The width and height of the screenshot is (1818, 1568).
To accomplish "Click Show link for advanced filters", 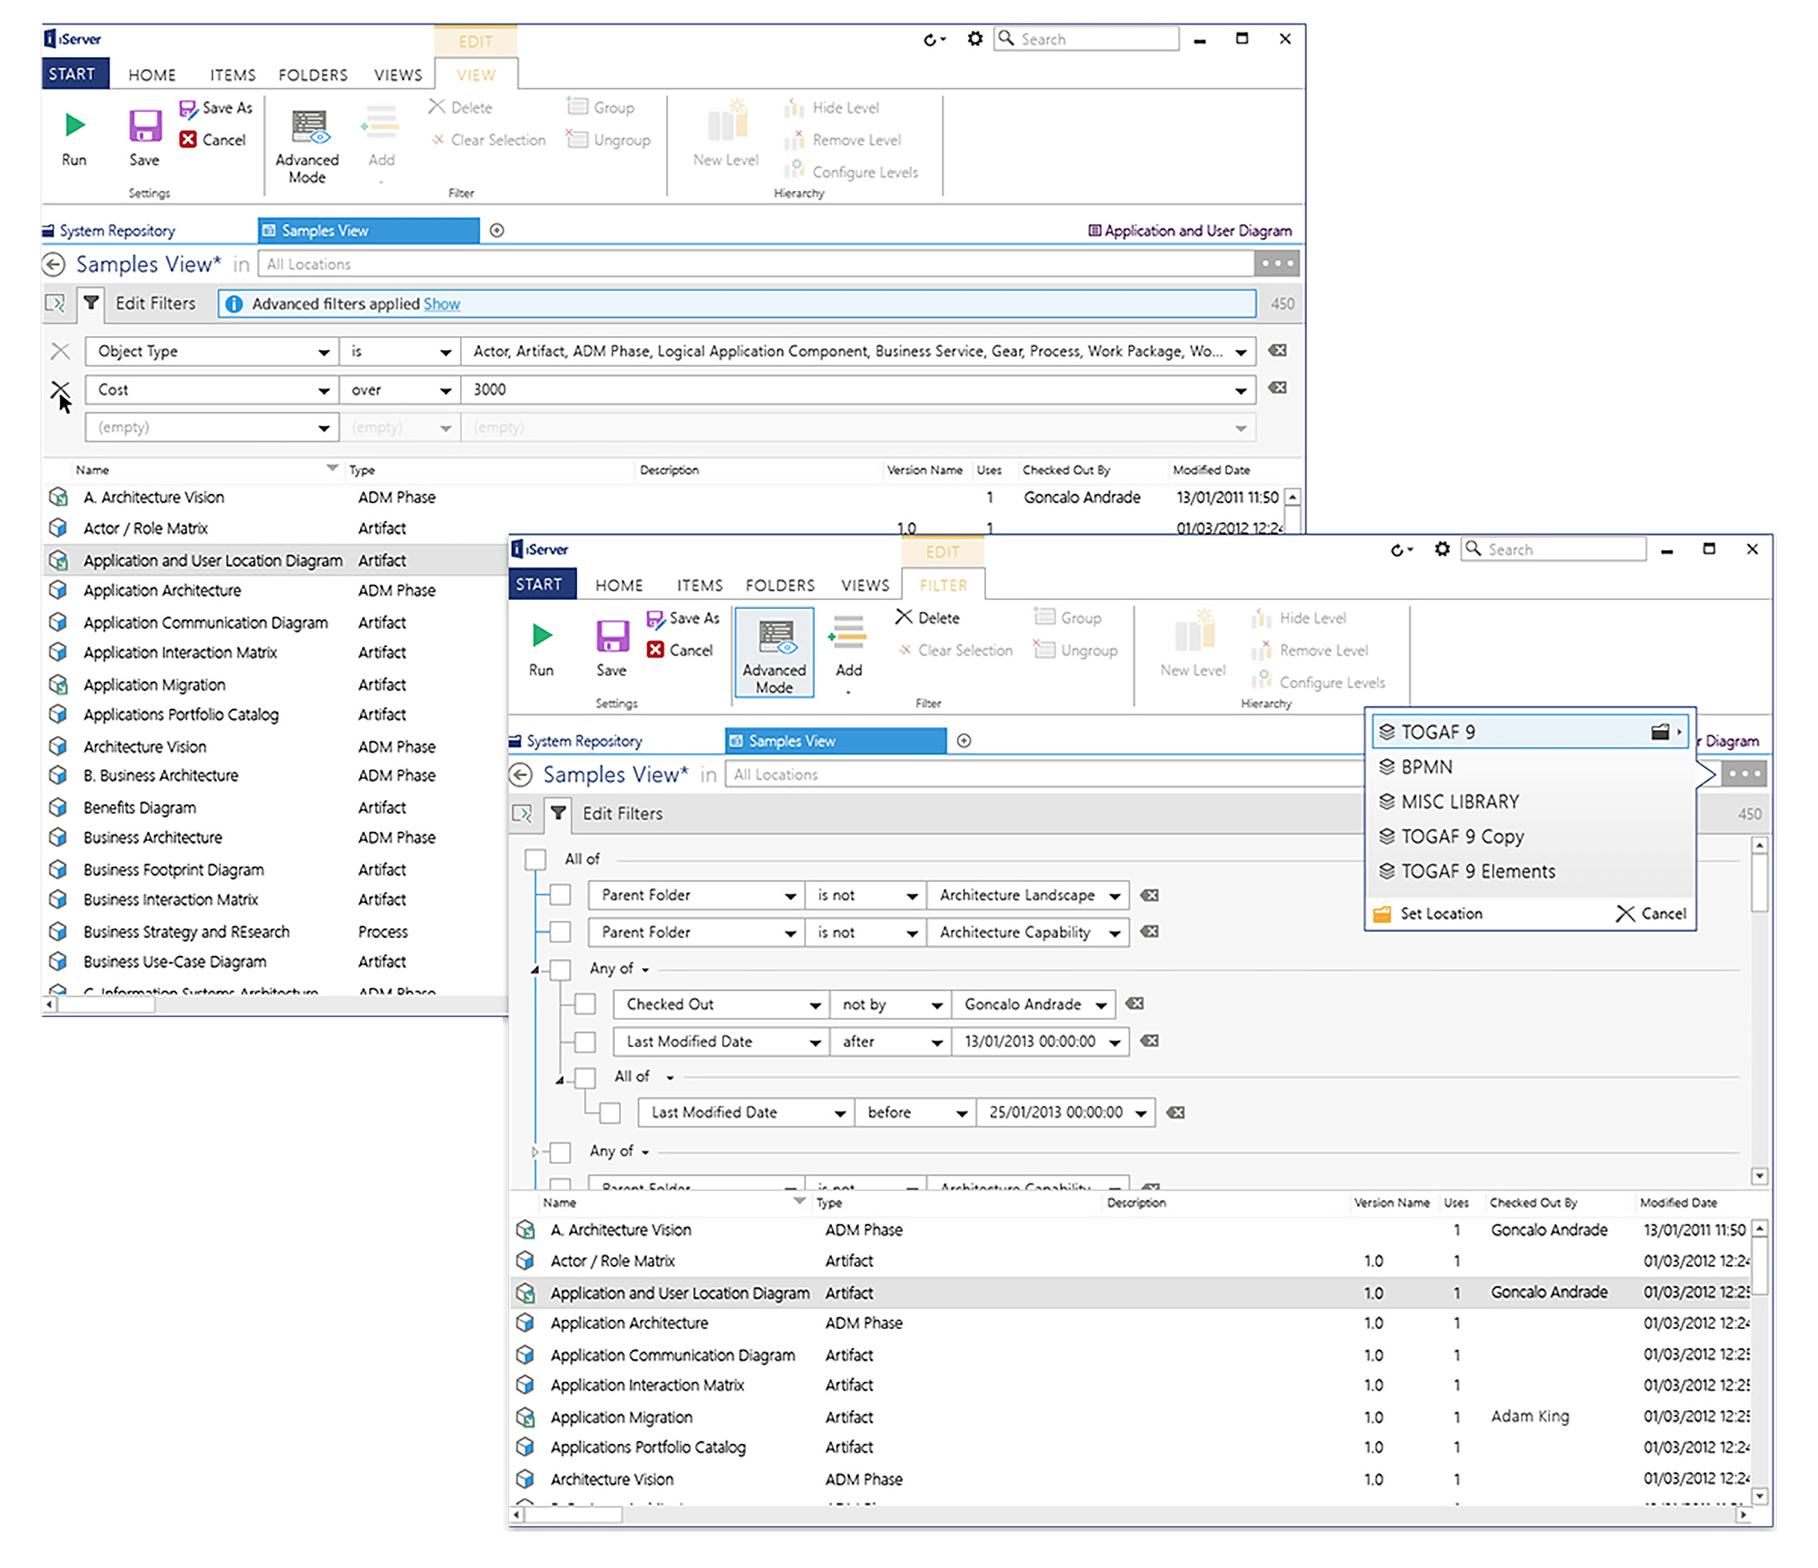I will pyautogui.click(x=442, y=305).
